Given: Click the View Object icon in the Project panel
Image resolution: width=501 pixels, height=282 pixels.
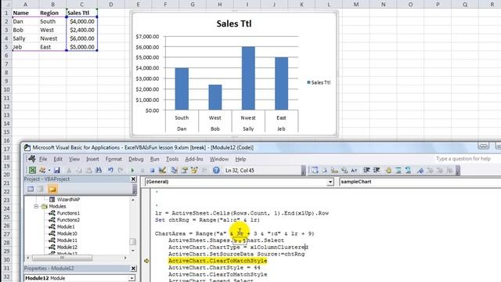Looking at the screenshot, I should click(40, 190).
